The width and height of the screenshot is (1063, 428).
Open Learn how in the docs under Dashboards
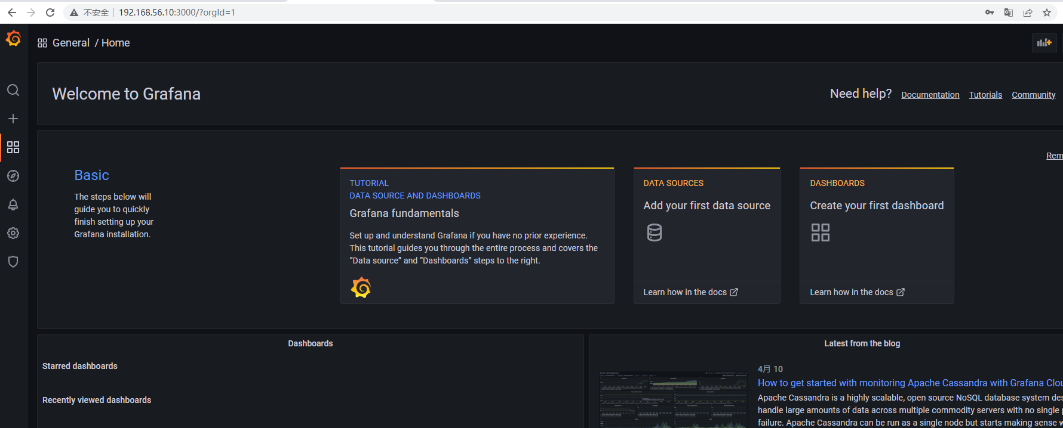(857, 292)
